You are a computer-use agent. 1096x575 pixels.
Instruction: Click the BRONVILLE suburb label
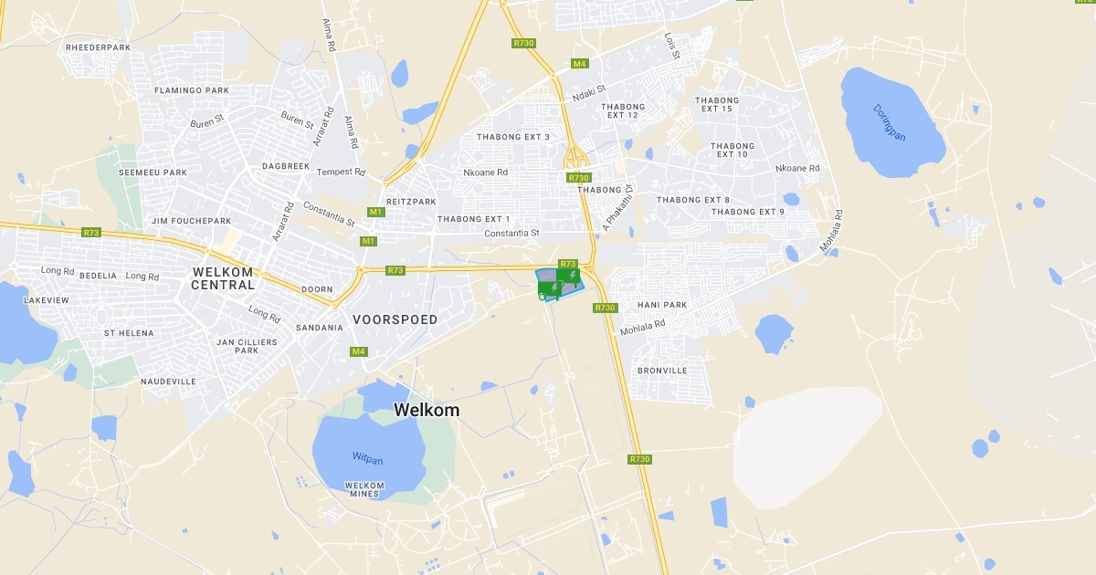point(662,371)
